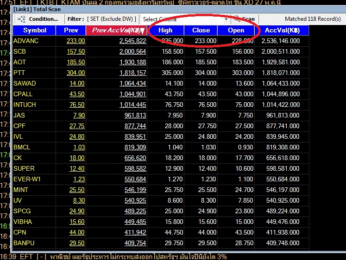Select the SAWAD symbol
This screenshot has width=346, height=260.
point(25,83)
